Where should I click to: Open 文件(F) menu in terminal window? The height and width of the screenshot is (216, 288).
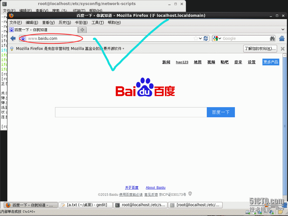(9, 11)
